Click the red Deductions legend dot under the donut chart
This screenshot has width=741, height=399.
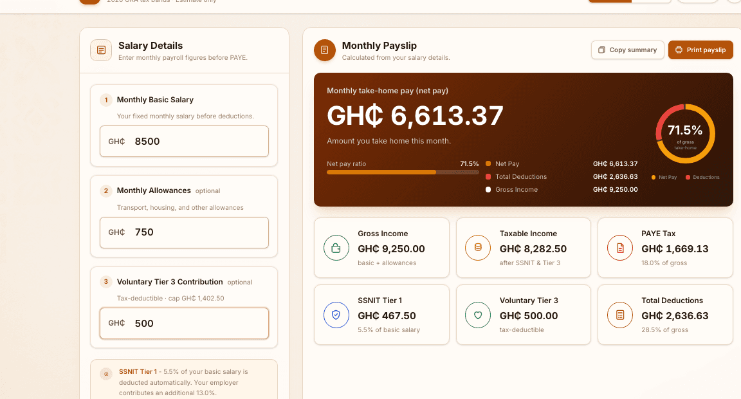click(688, 177)
